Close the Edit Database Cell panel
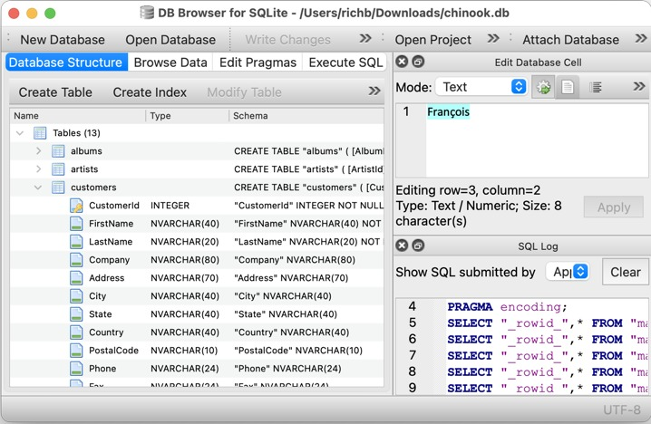 pyautogui.click(x=403, y=62)
